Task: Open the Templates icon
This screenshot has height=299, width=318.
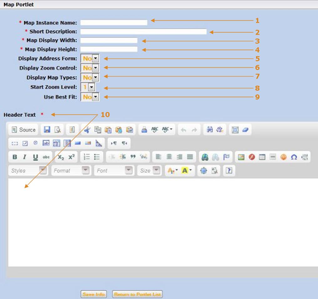Action: click(x=72, y=130)
